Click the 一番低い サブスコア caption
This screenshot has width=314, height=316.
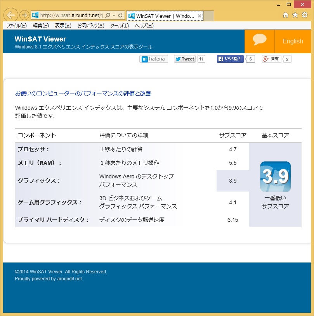pyautogui.click(x=275, y=202)
